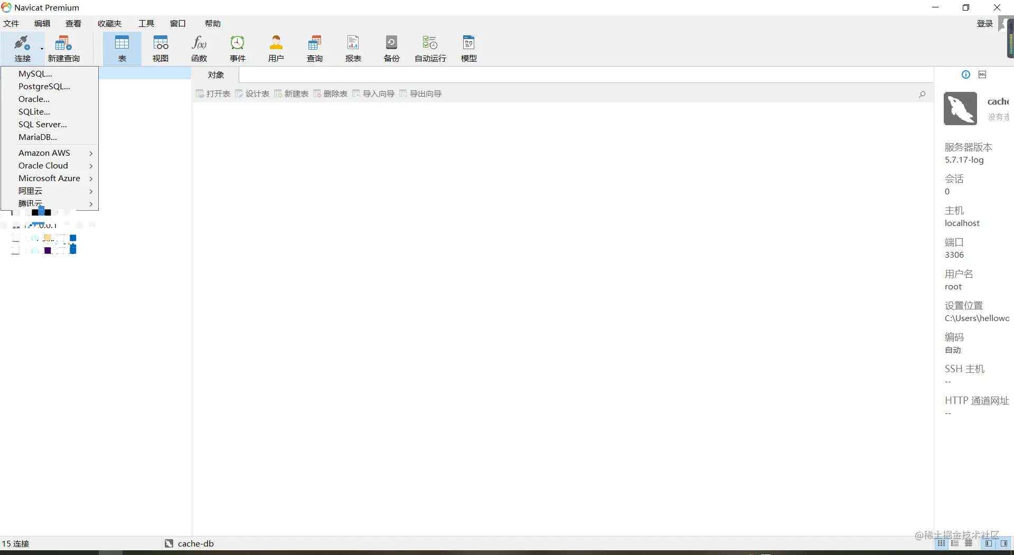Click the 导出向导 button

click(420, 94)
